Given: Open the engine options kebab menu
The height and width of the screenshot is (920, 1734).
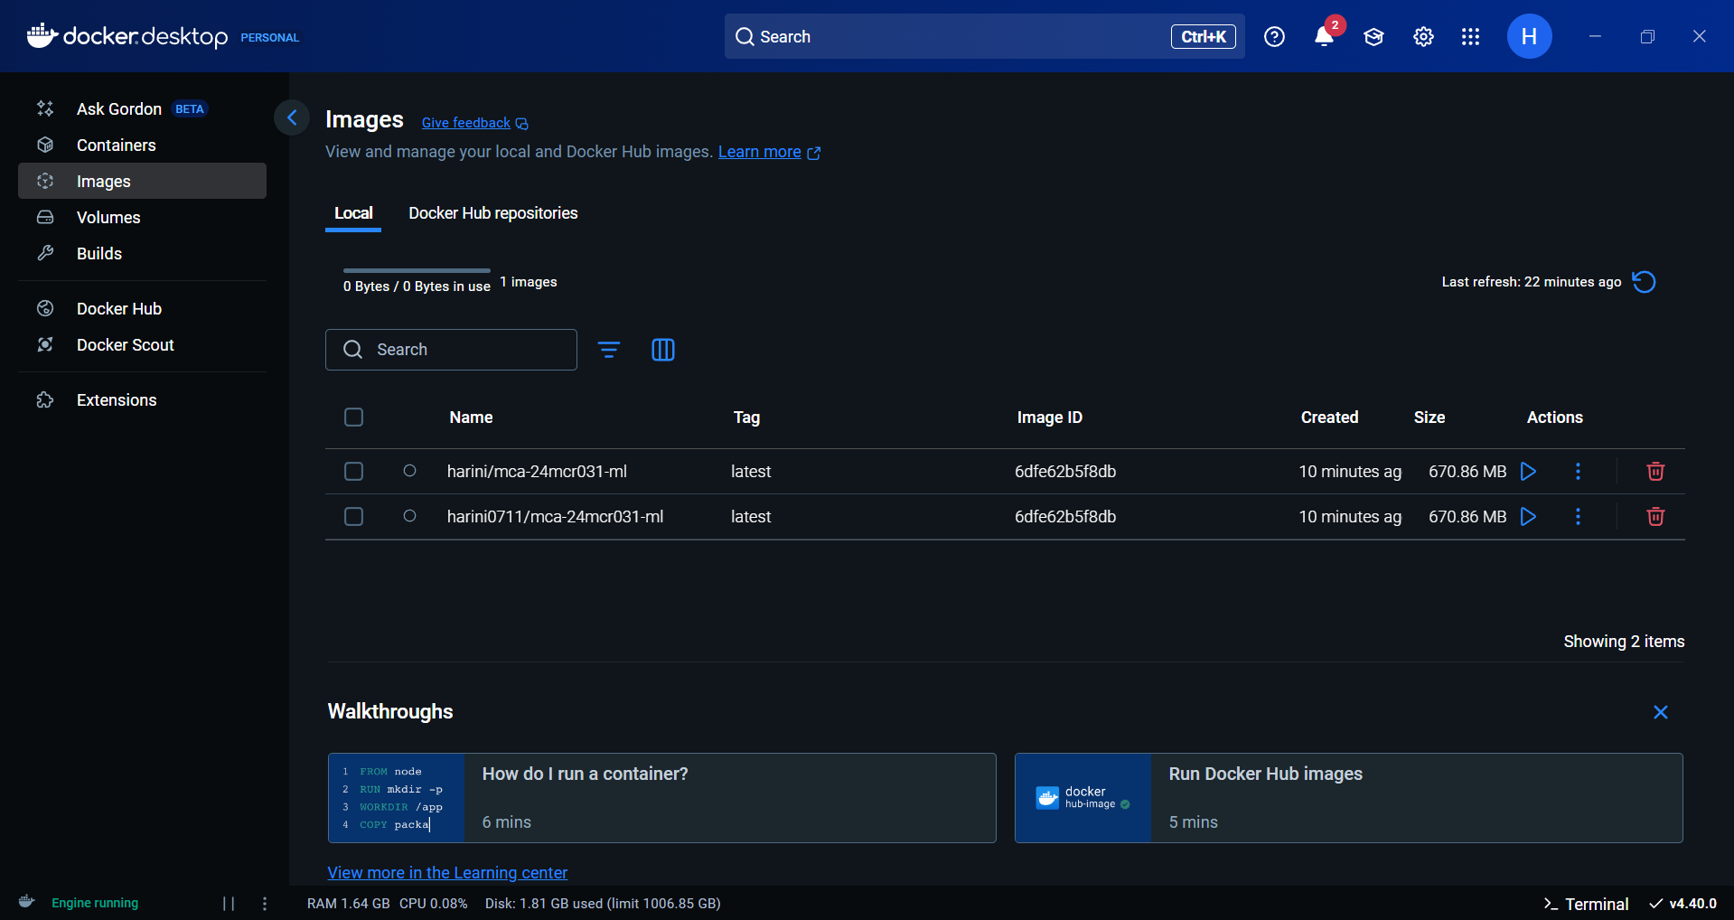Looking at the screenshot, I should [x=265, y=903].
